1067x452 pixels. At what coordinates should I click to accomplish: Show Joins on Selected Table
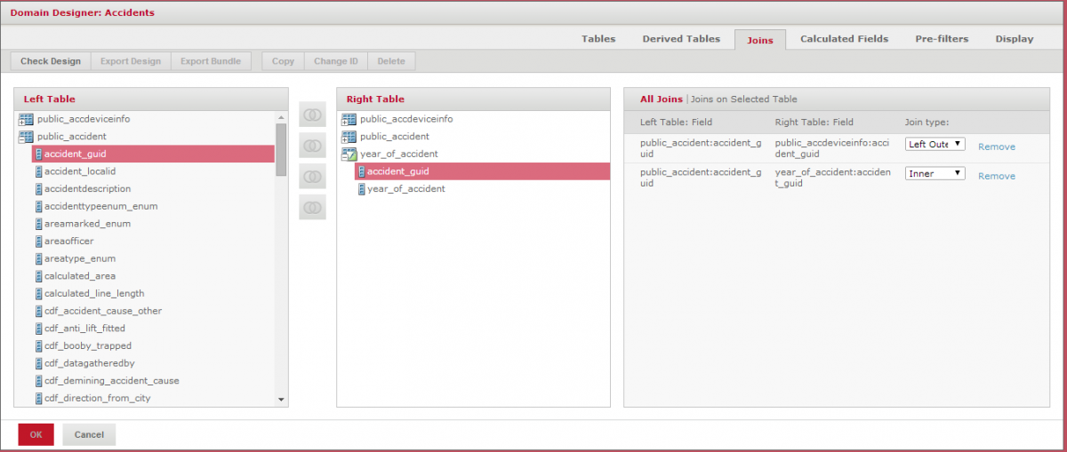point(744,99)
